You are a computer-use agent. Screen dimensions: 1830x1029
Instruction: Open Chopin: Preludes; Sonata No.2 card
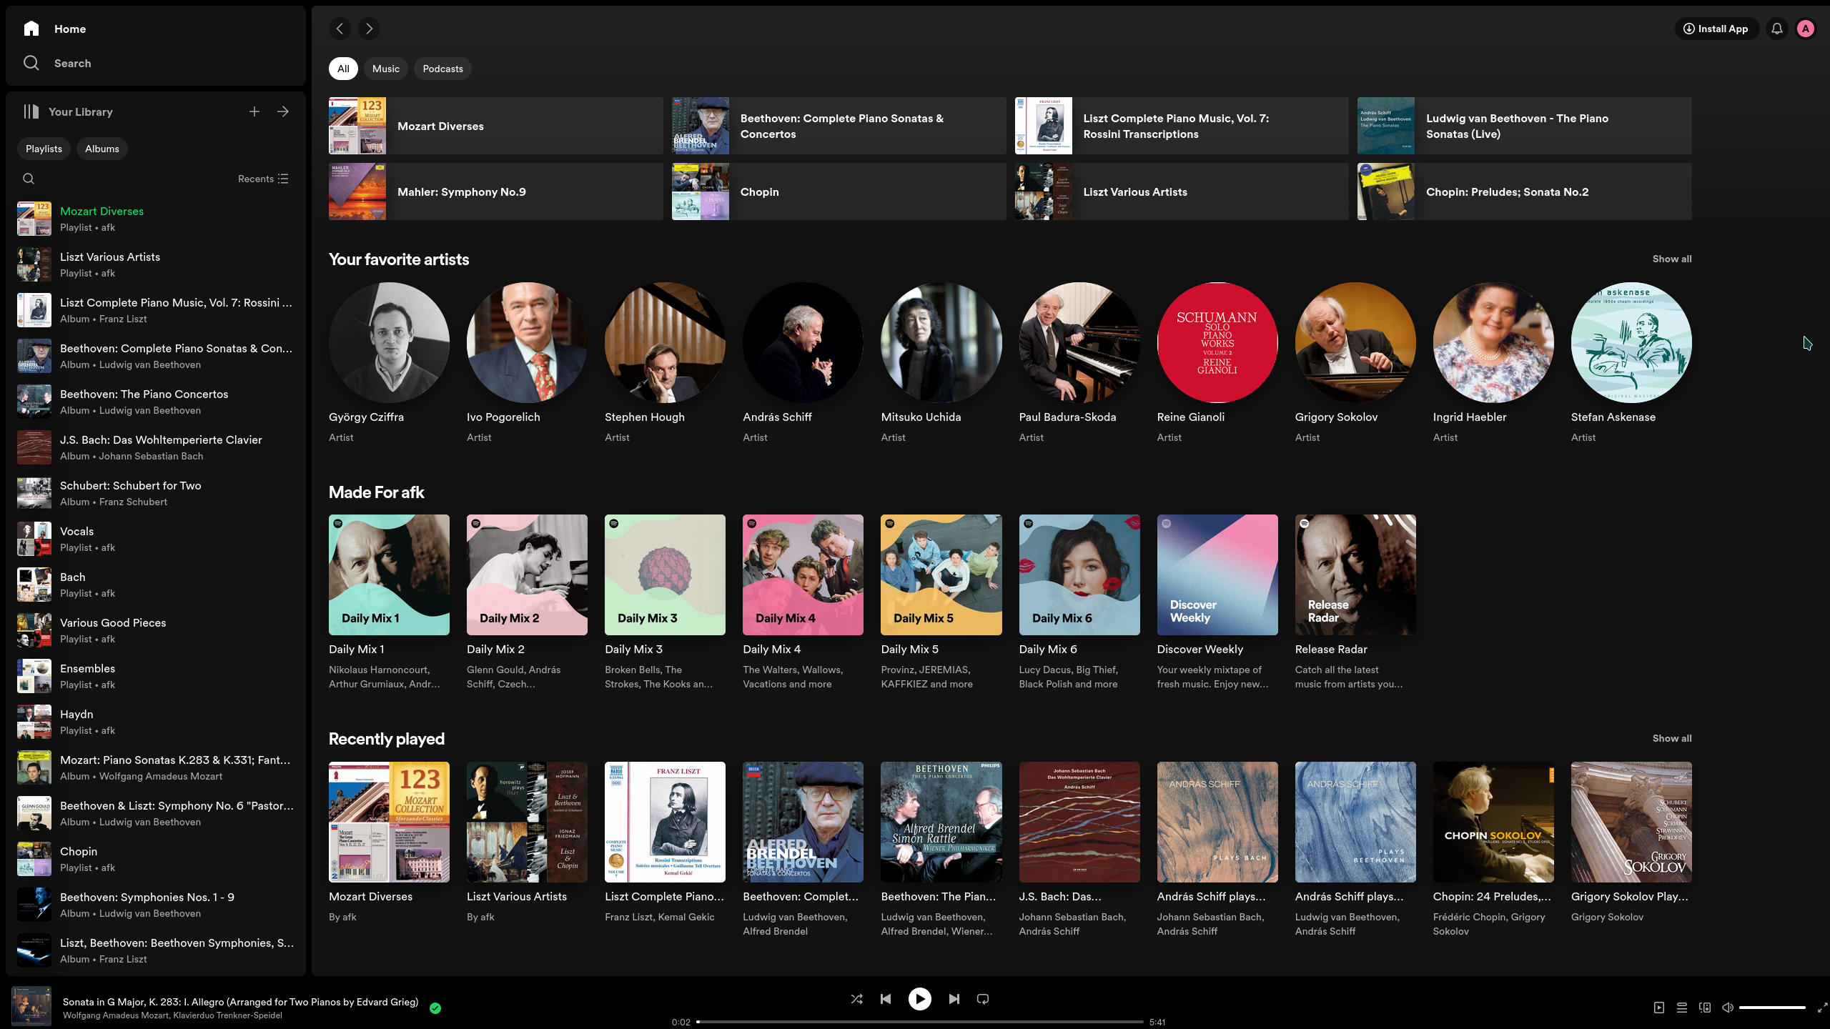pos(1524,192)
